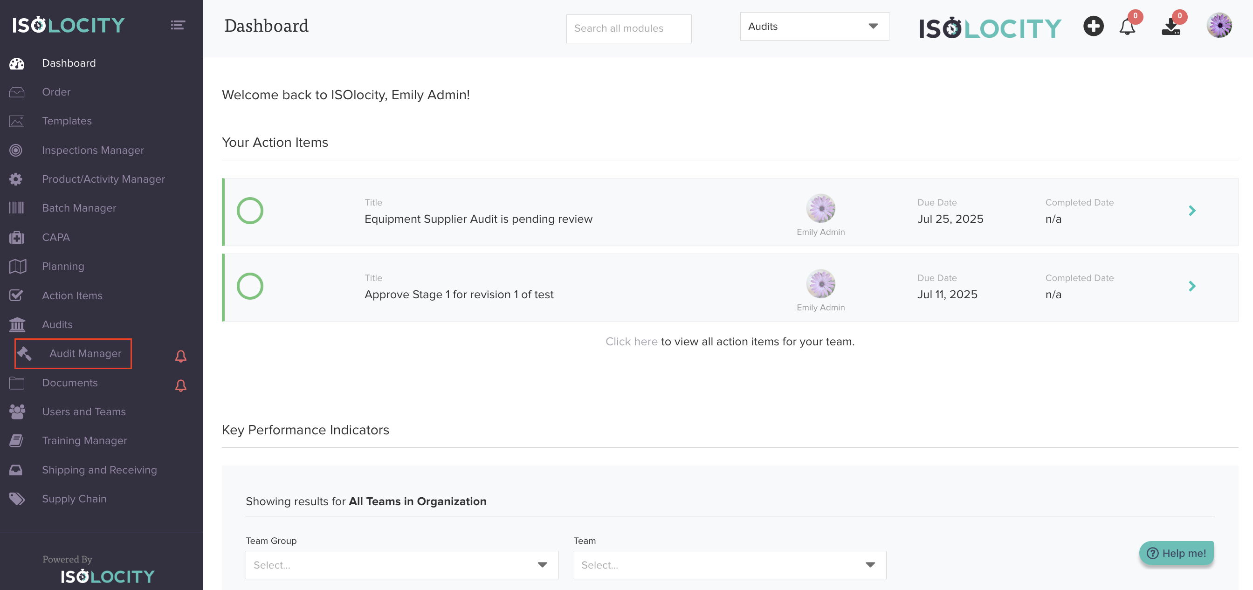The height and width of the screenshot is (590, 1253).
Task: Collapse sidebar with the hamburger menu icon
Action: (x=178, y=25)
